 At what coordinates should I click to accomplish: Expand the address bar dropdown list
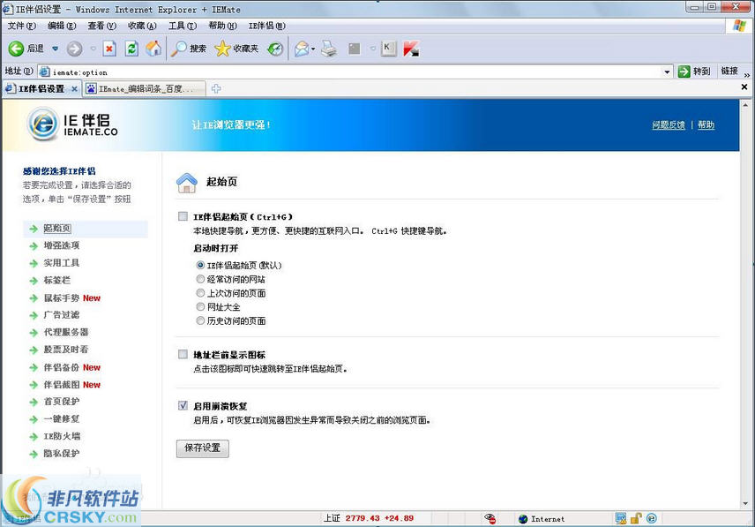pyautogui.click(x=667, y=72)
